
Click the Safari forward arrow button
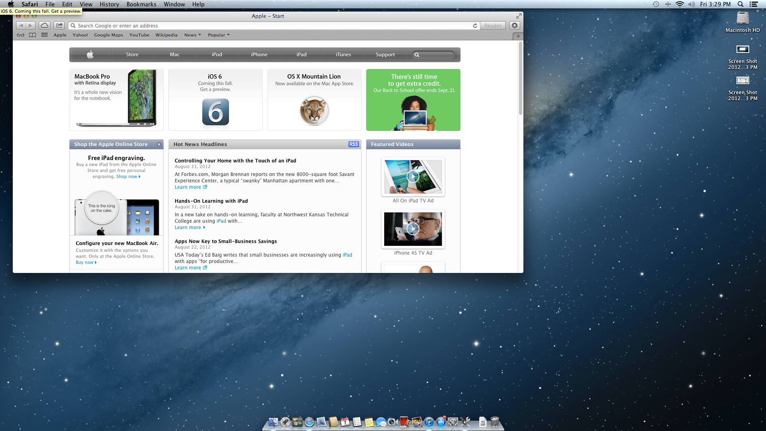coord(31,26)
